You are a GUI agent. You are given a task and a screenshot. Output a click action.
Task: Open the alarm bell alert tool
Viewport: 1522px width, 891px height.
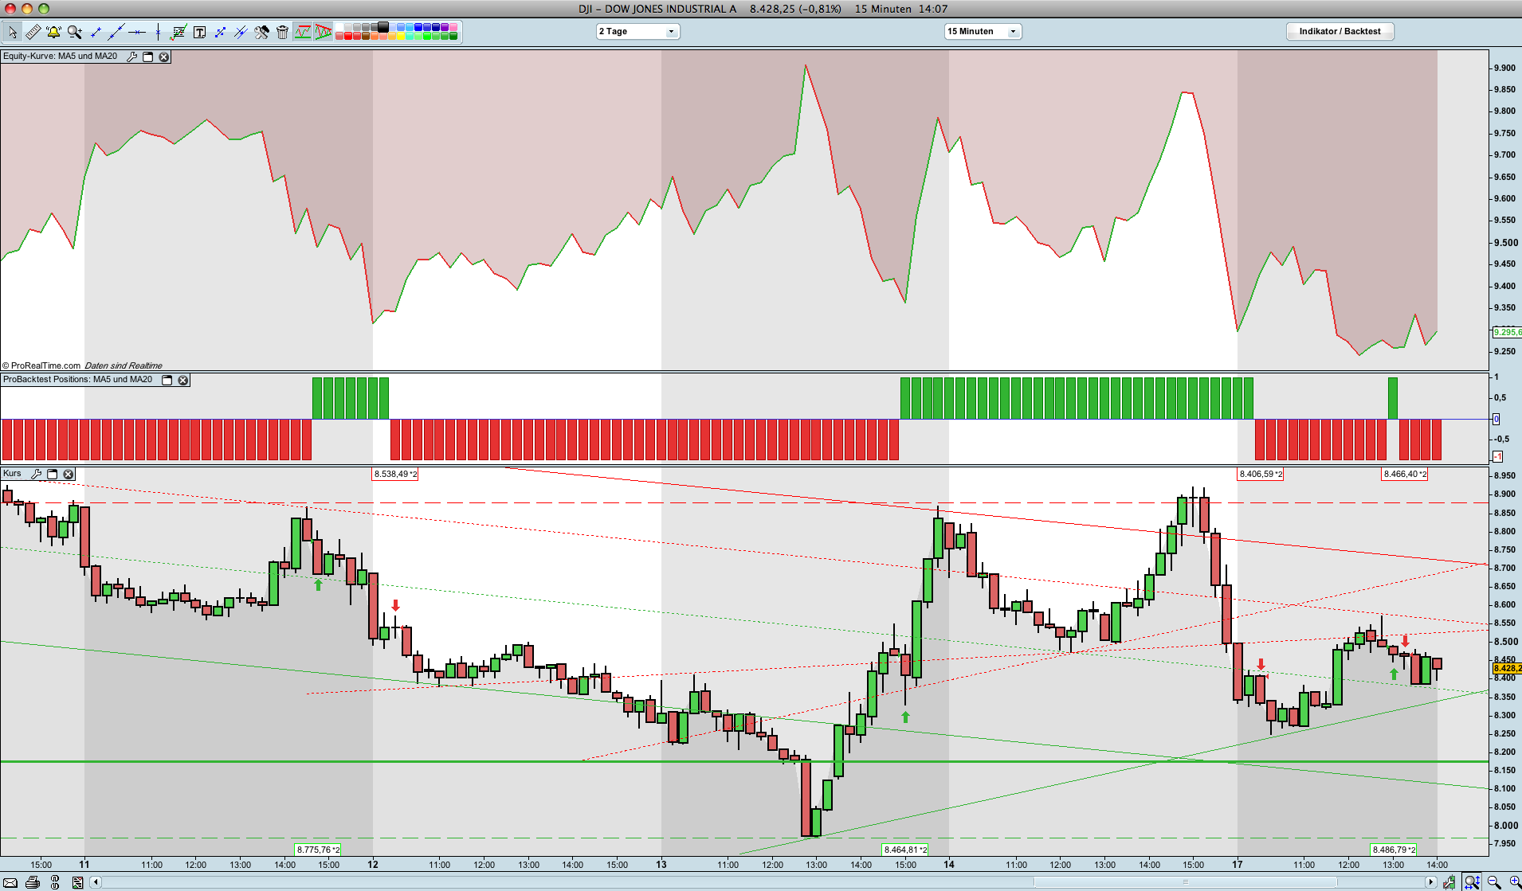(54, 32)
